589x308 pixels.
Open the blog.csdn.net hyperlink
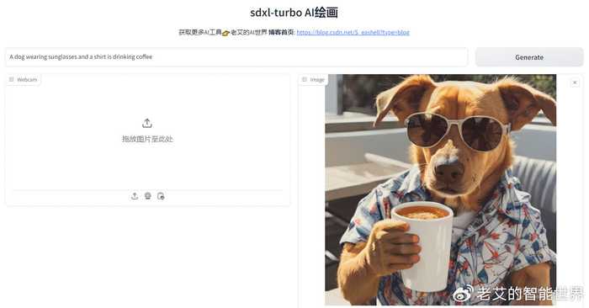(353, 32)
